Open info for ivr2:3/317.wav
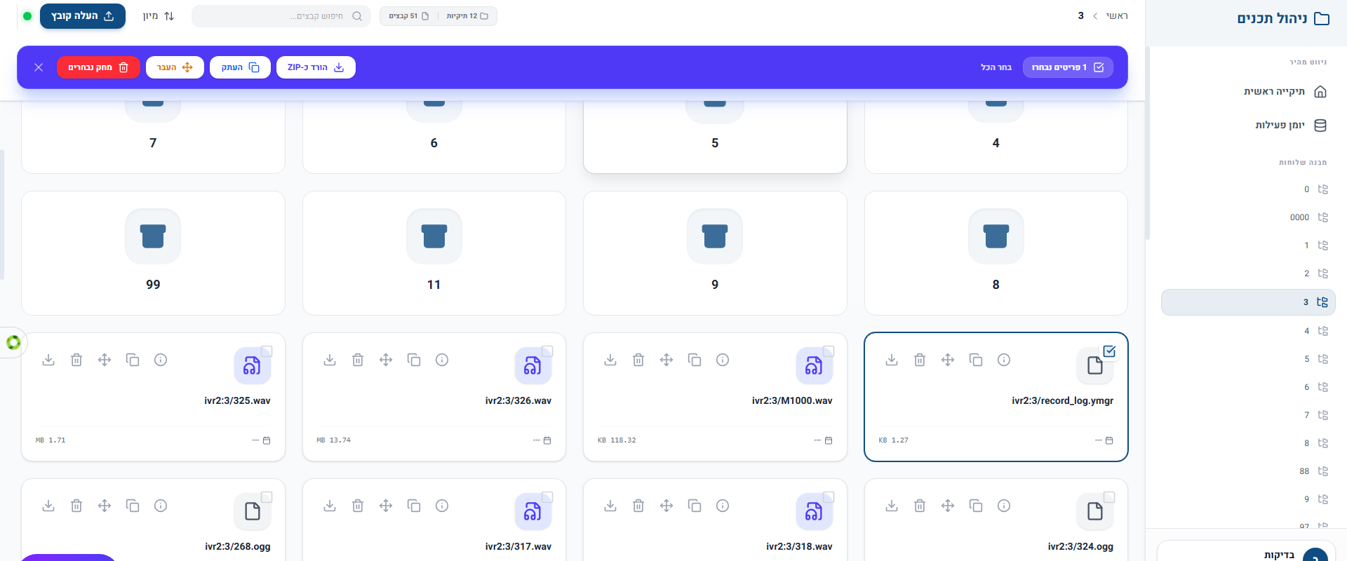The image size is (1347, 561). [442, 506]
